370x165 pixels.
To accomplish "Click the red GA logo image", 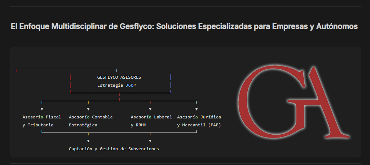I will pyautogui.click(x=293, y=102).
